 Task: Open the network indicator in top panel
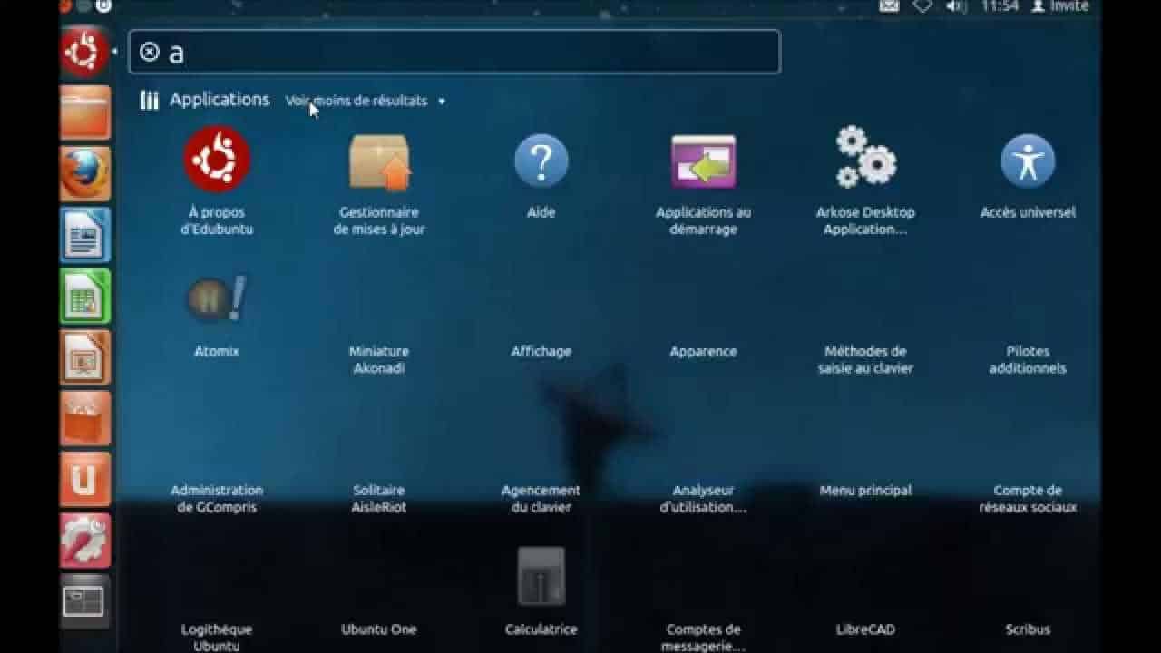pyautogui.click(x=922, y=6)
